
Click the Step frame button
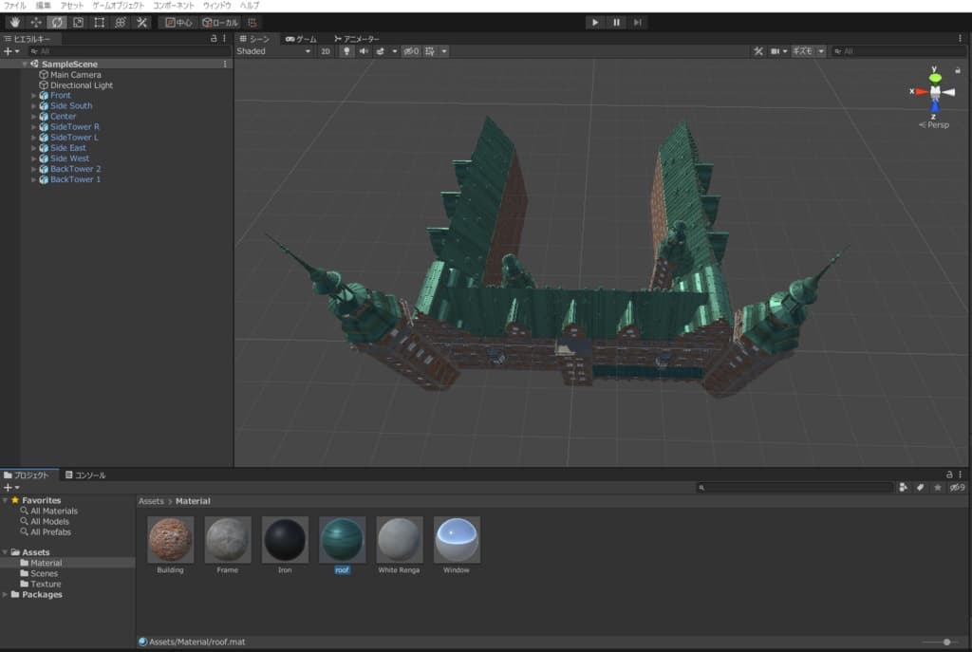(x=638, y=22)
